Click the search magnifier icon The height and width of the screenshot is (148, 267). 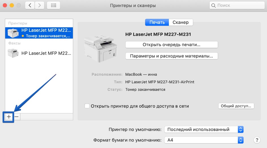214,5
